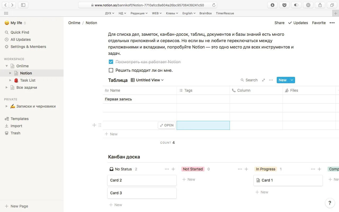Open the Untitled View dropdown
This screenshot has height=212, width=339.
[148, 80]
